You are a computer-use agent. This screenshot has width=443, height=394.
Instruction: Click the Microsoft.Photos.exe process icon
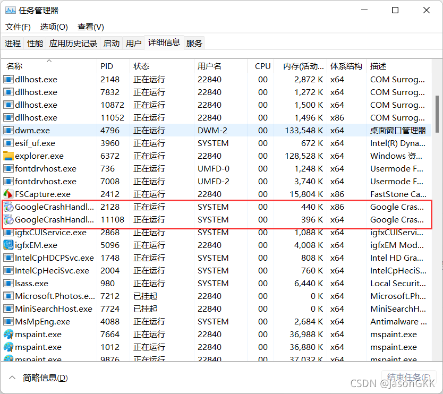[x=8, y=296]
